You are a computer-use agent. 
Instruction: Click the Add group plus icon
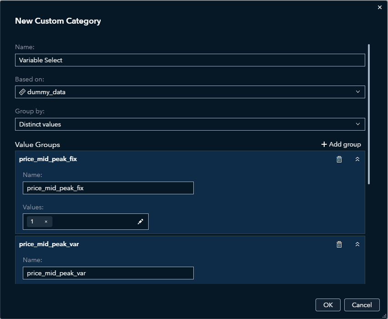[324, 144]
